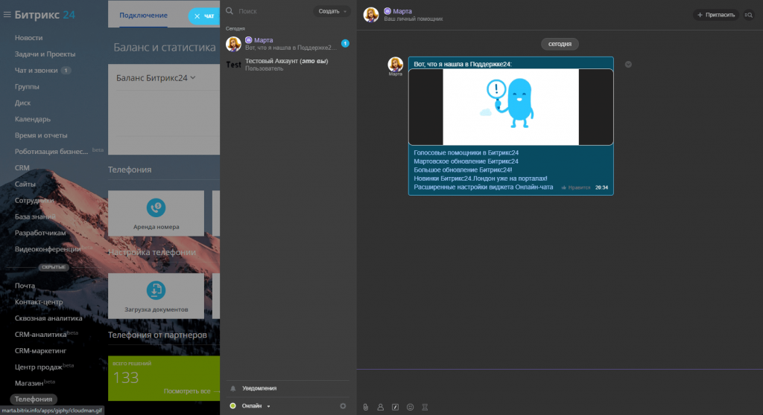The height and width of the screenshot is (415, 763).
Task: Click the Битрикс 24 logo
Action: point(45,15)
